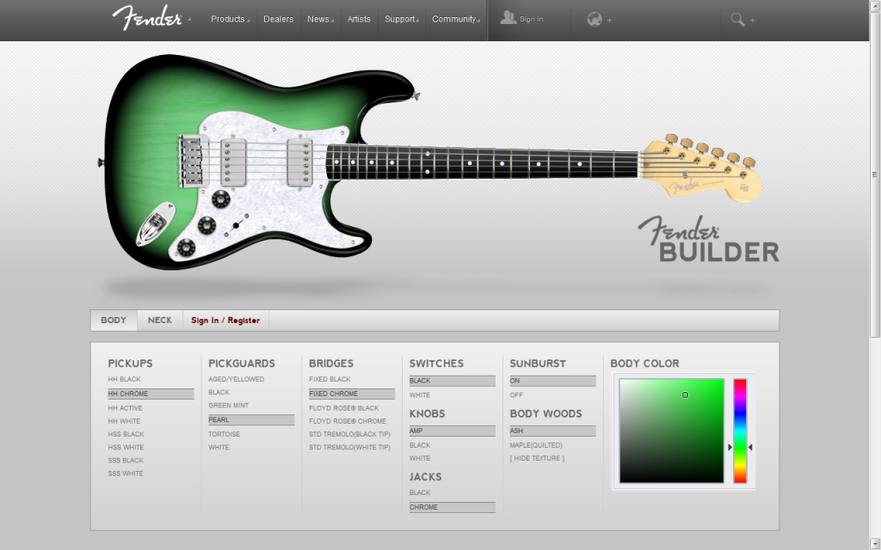Click the HIDE TEXTURE link
The height and width of the screenshot is (550, 881).
point(537,458)
